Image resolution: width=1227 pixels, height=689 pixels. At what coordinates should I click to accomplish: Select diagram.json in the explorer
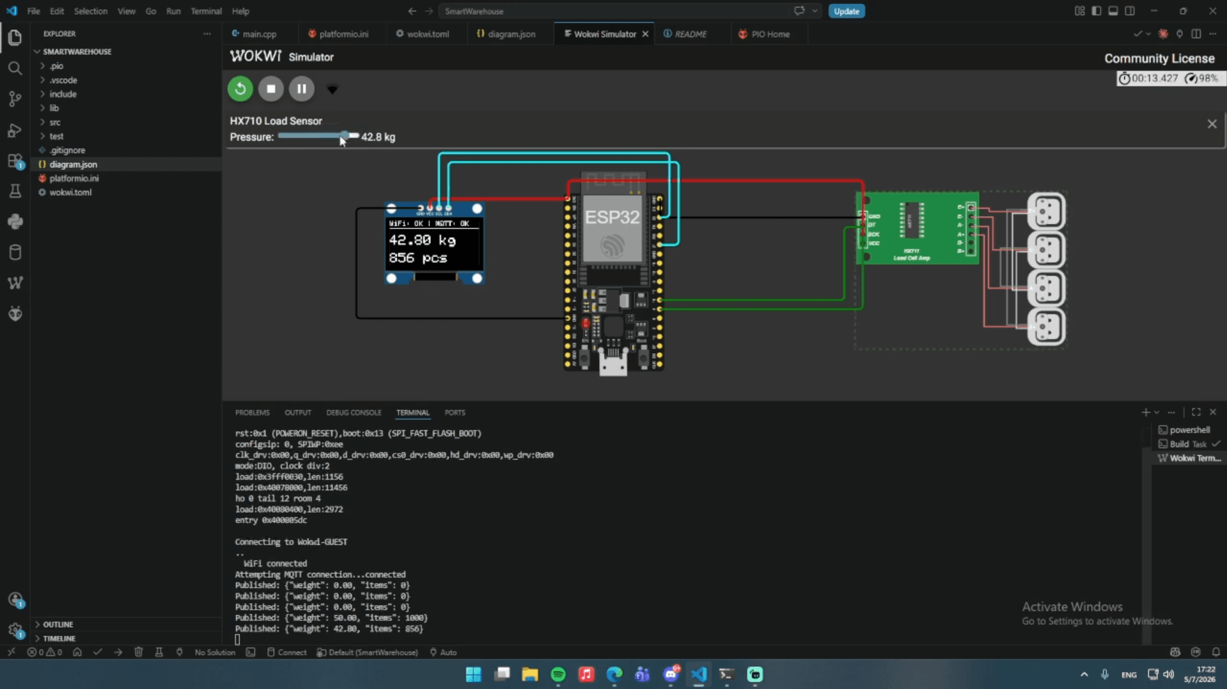[x=73, y=164]
